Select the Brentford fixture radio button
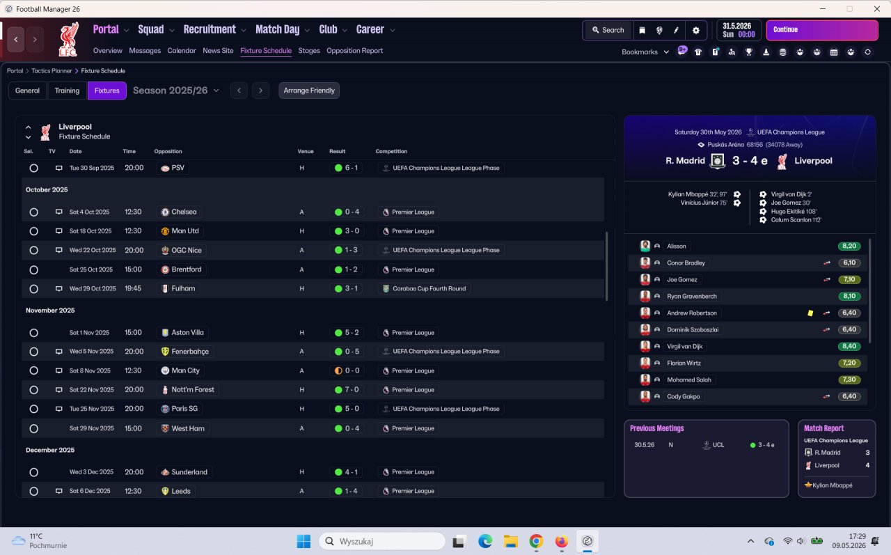The height and width of the screenshot is (555, 891). click(33, 269)
